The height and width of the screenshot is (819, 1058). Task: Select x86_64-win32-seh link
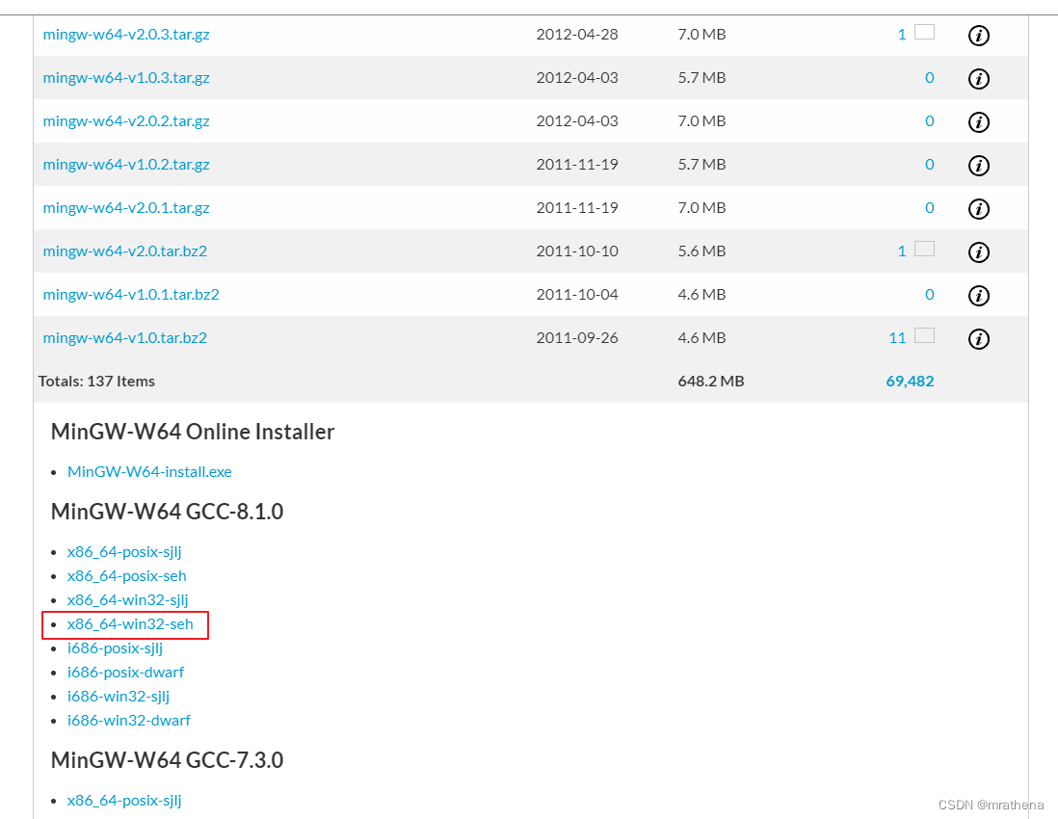tap(129, 624)
